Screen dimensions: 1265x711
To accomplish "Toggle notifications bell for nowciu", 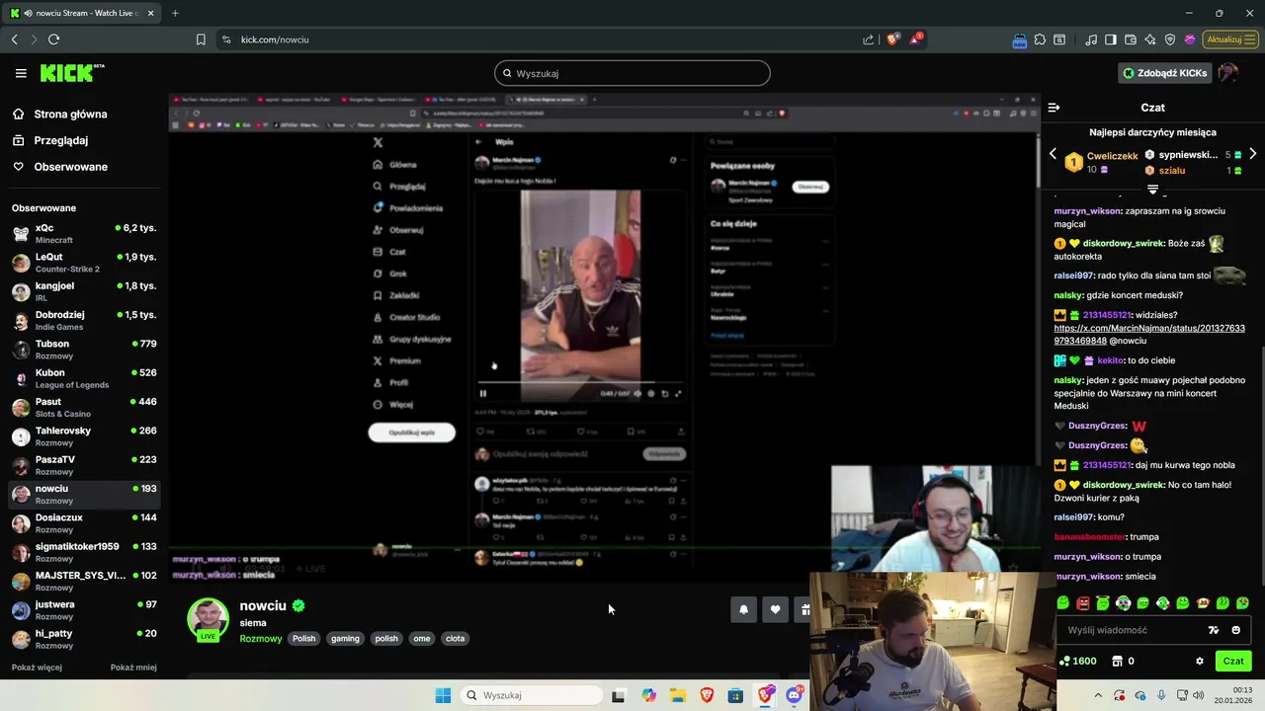I will tap(744, 610).
